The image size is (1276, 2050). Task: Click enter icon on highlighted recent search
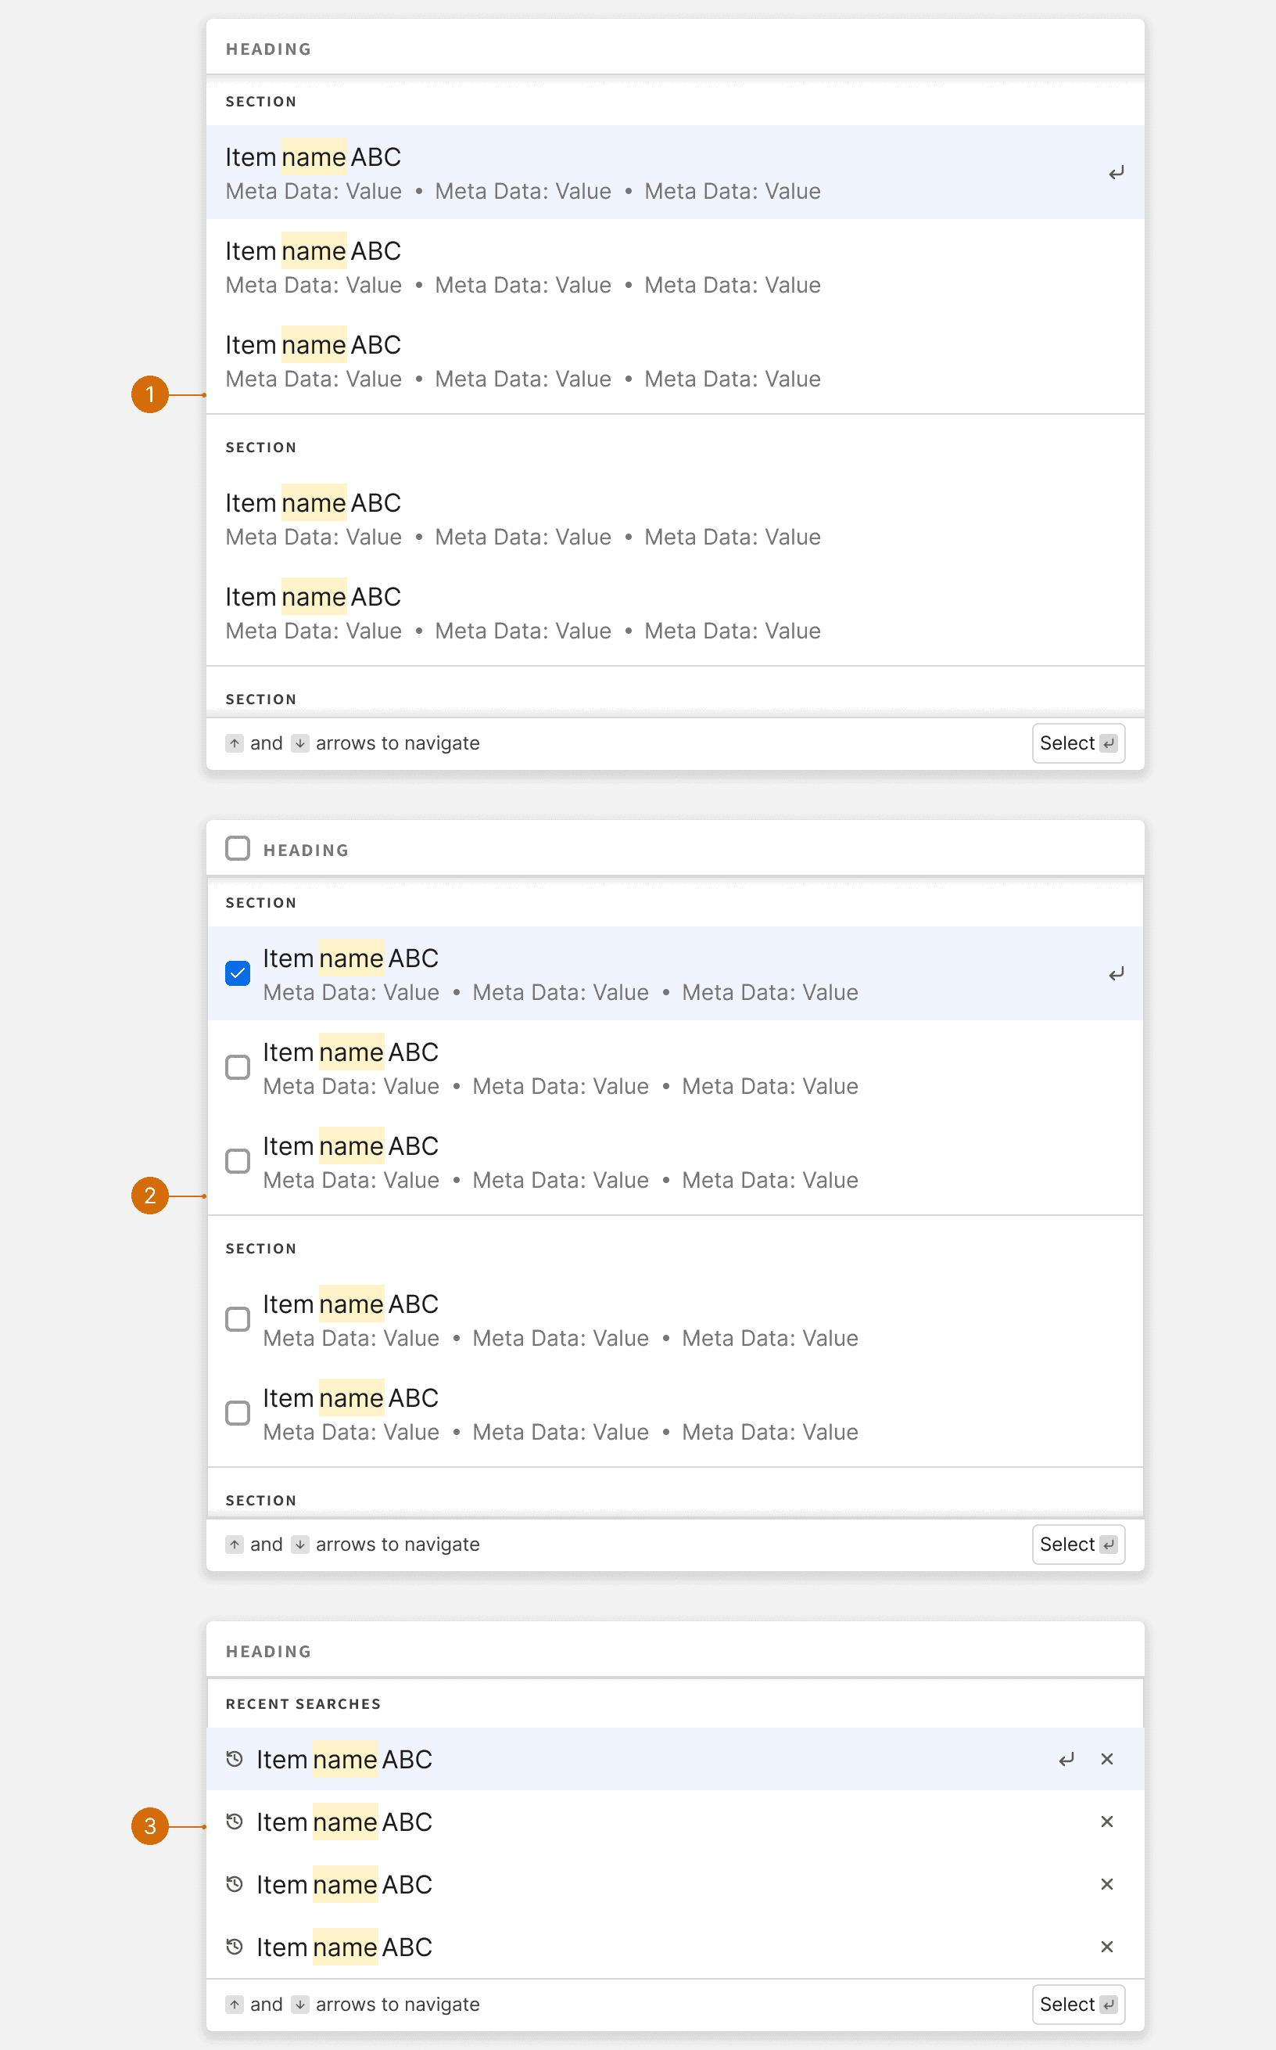pos(1066,1759)
